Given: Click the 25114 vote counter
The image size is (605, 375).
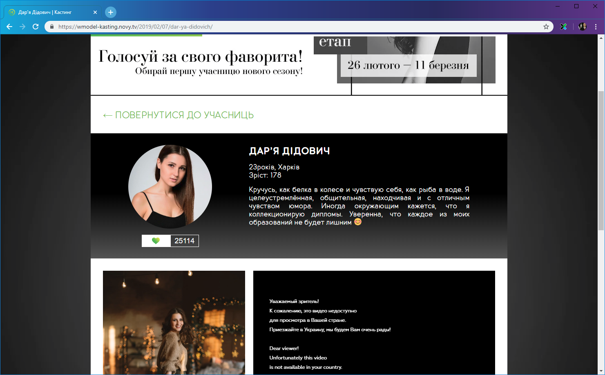Looking at the screenshot, I should (184, 241).
